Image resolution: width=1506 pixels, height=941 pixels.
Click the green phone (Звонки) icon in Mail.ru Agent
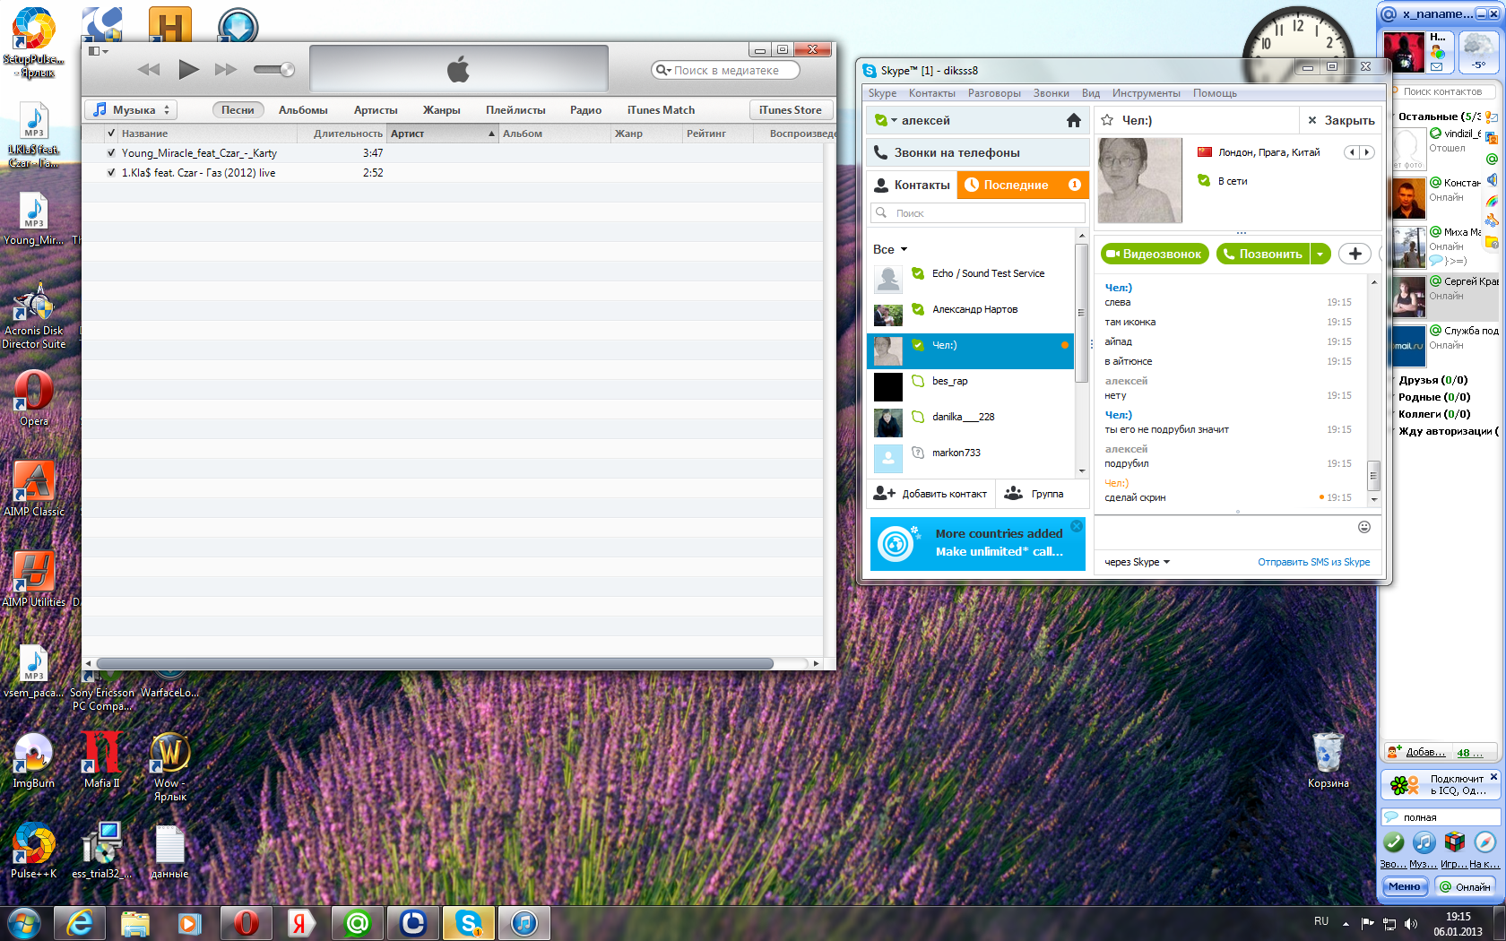(1393, 842)
